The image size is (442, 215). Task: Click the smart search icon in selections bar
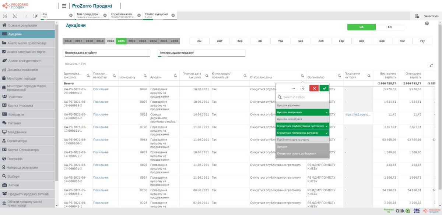tap(5, 16)
